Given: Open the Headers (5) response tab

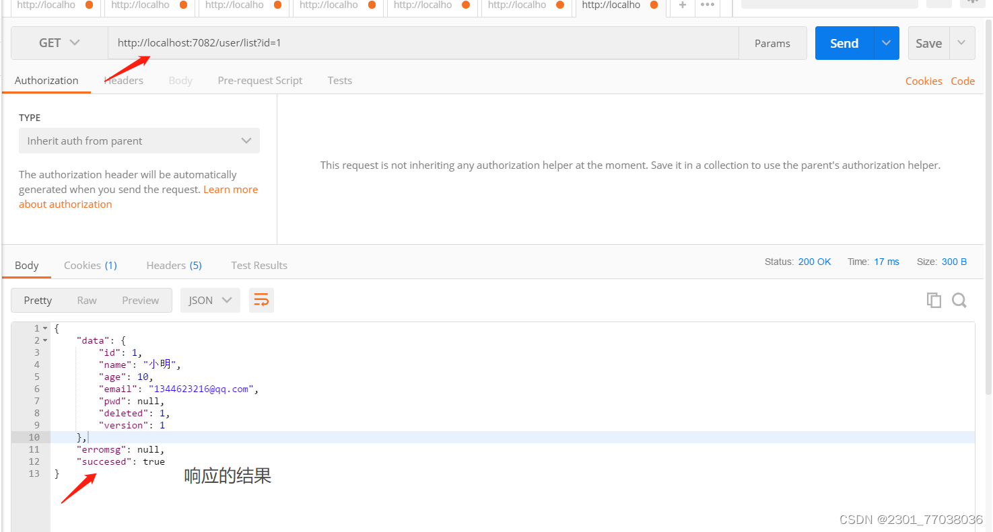Looking at the screenshot, I should point(174,265).
